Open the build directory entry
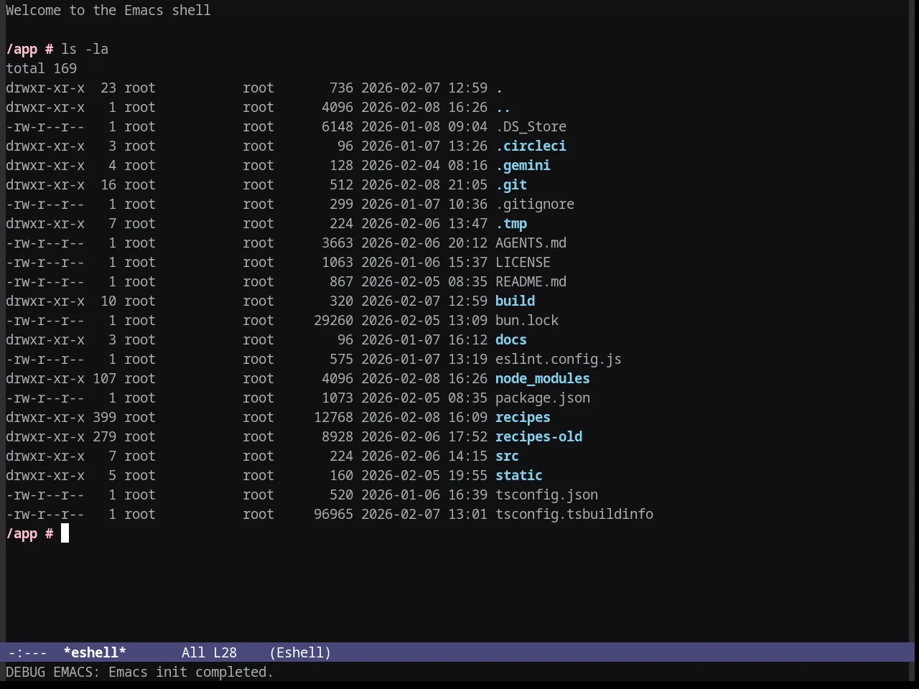Screen dimensions: 919x689 (515, 301)
